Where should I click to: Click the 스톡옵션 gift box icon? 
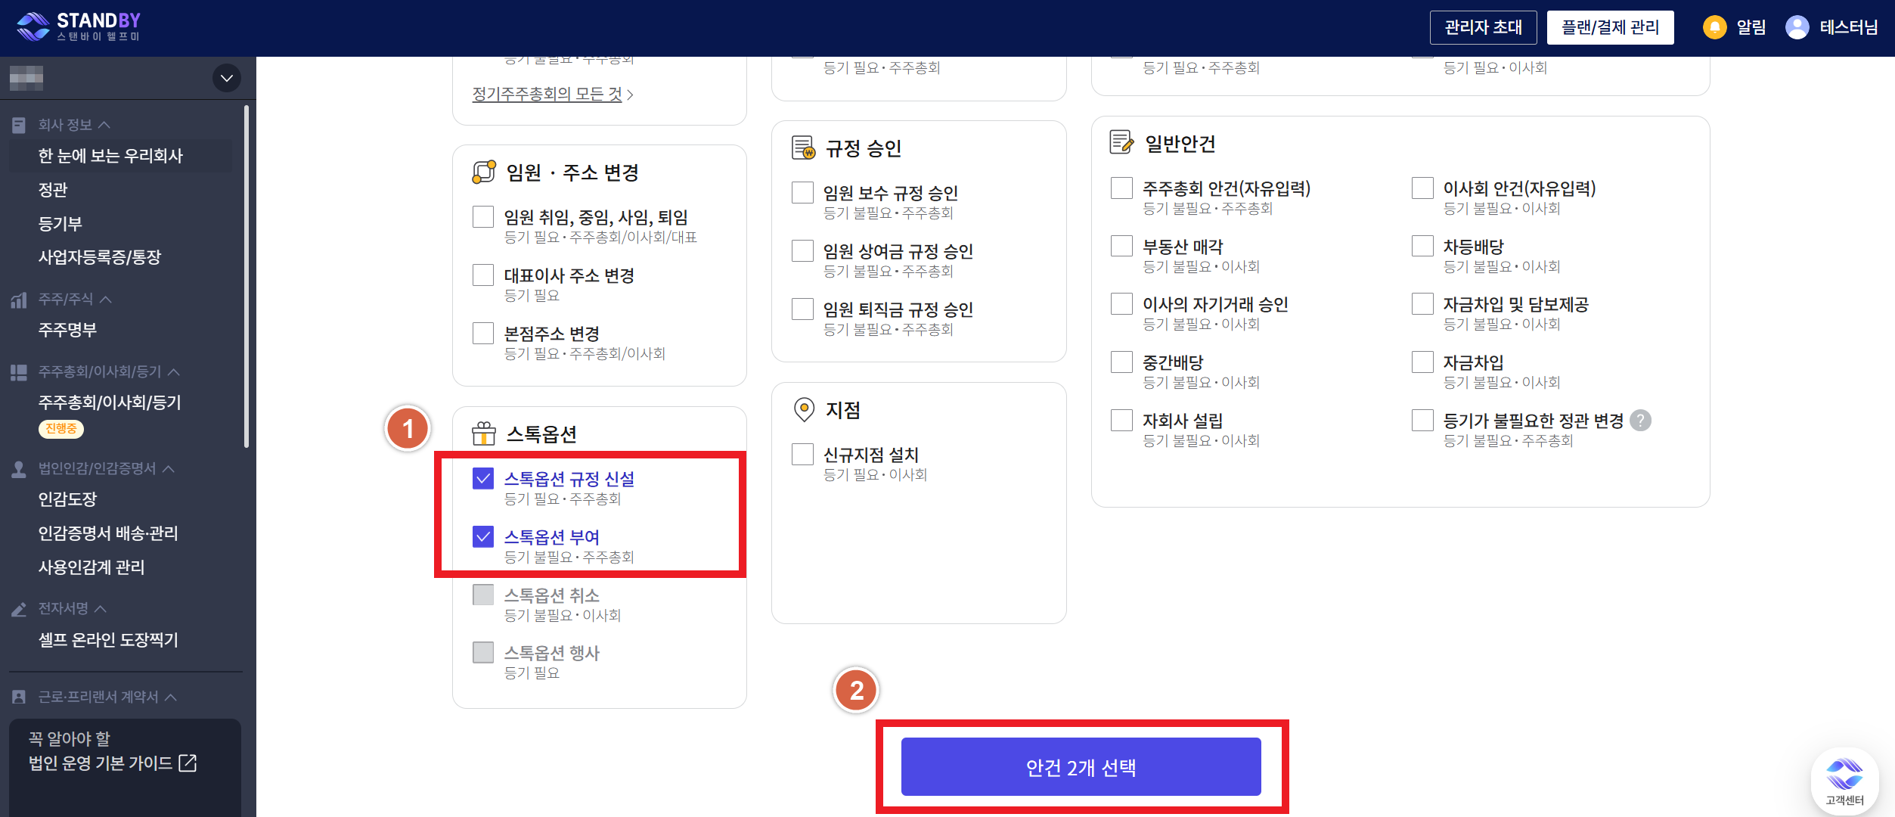(x=484, y=433)
